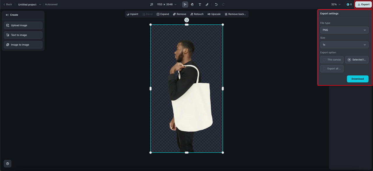Screen dimensions: 373x171
Task: Choose the Remove tool
Action: click(x=180, y=14)
